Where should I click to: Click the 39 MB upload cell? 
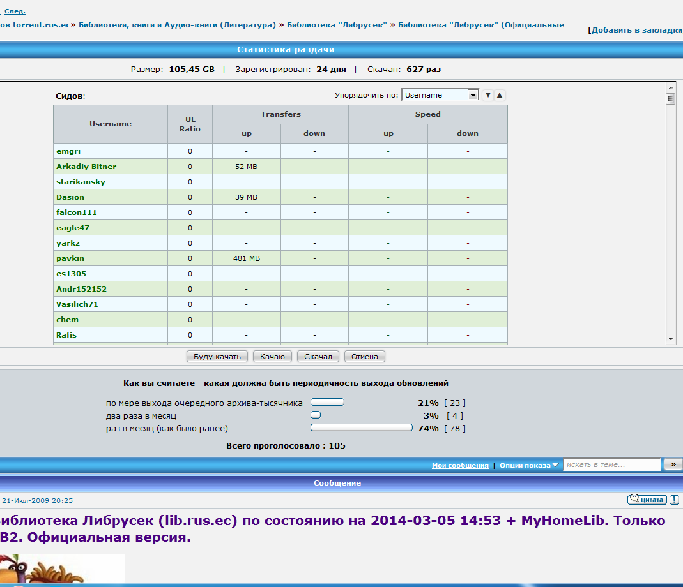pos(246,197)
